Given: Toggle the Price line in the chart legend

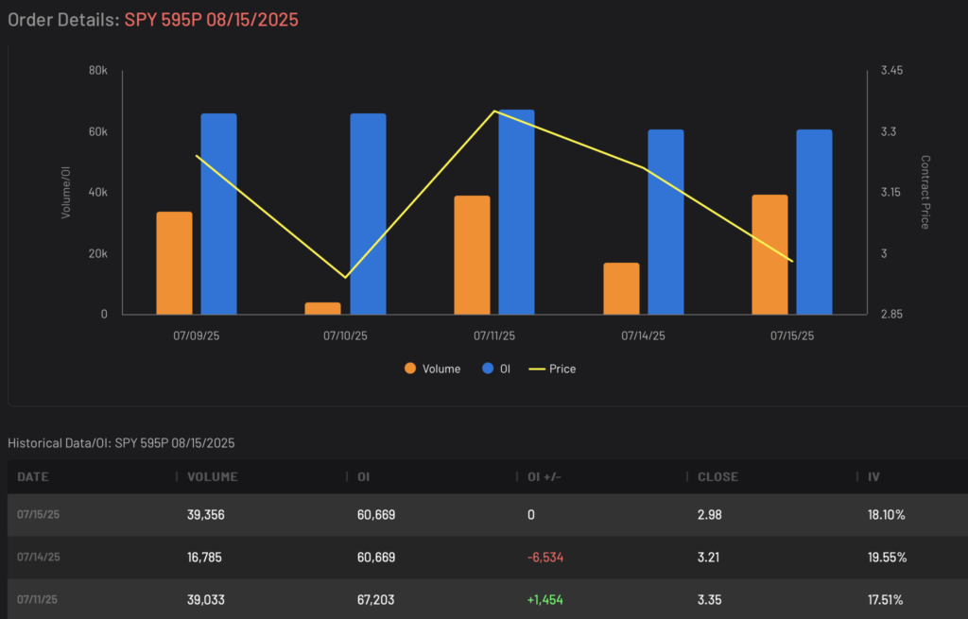Looking at the screenshot, I should pos(552,369).
